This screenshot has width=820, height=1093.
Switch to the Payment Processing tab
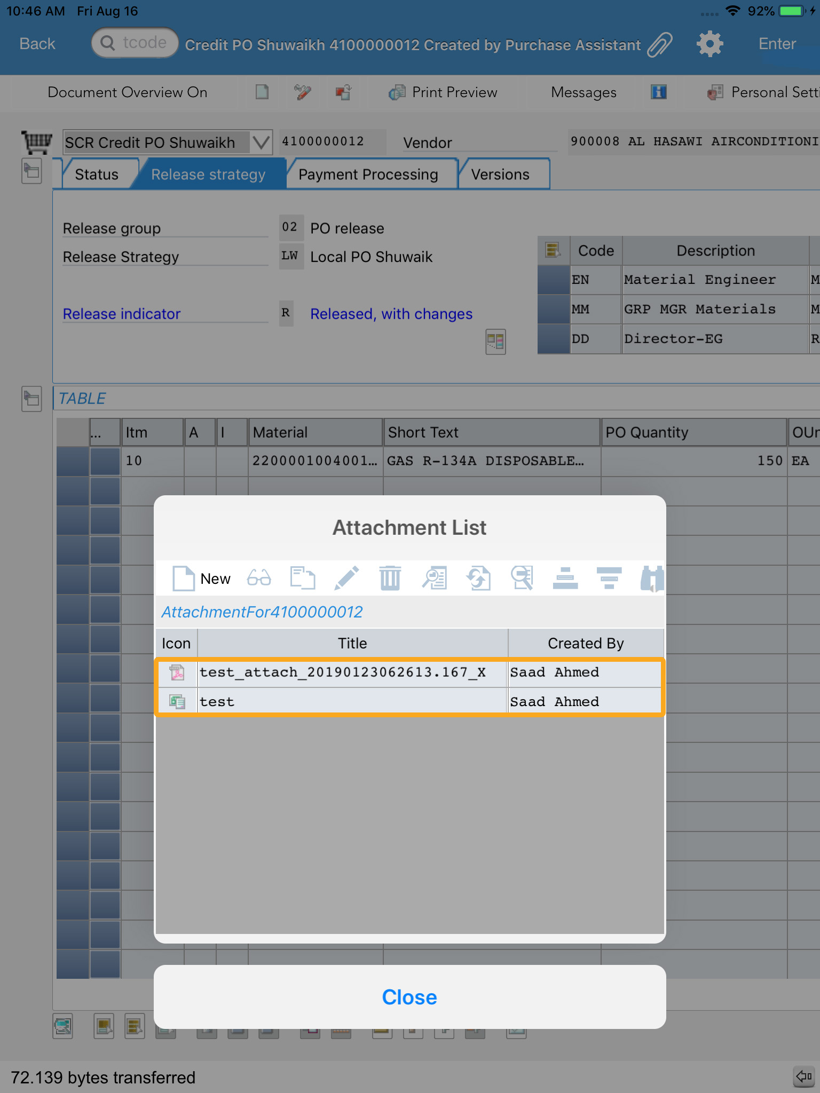(x=368, y=175)
